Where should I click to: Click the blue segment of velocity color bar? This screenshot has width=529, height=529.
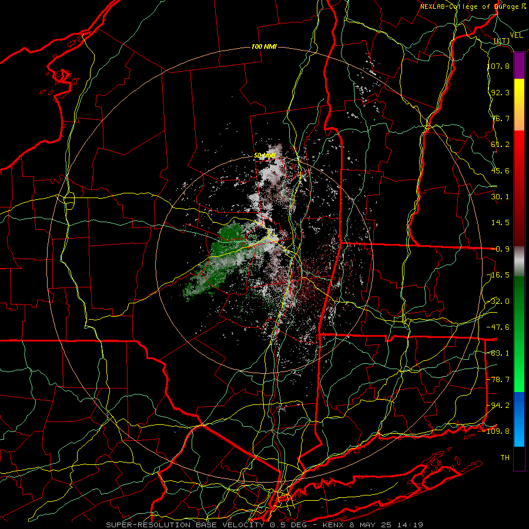pos(519,419)
